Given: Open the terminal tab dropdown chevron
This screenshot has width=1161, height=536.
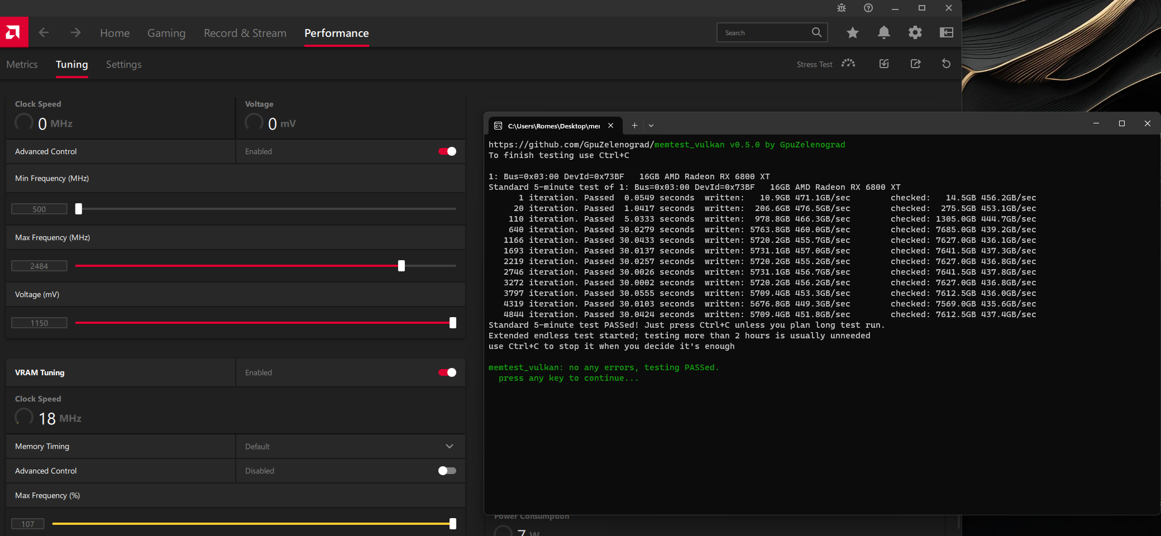Looking at the screenshot, I should coord(651,126).
